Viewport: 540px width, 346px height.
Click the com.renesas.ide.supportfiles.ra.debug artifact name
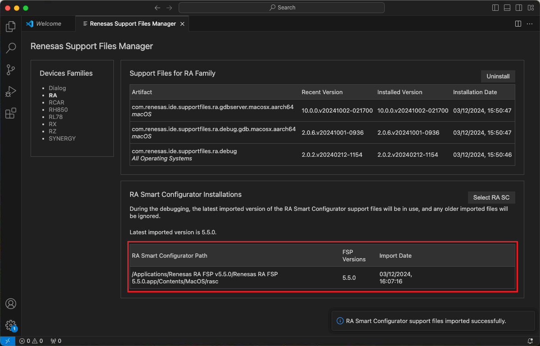tap(184, 151)
